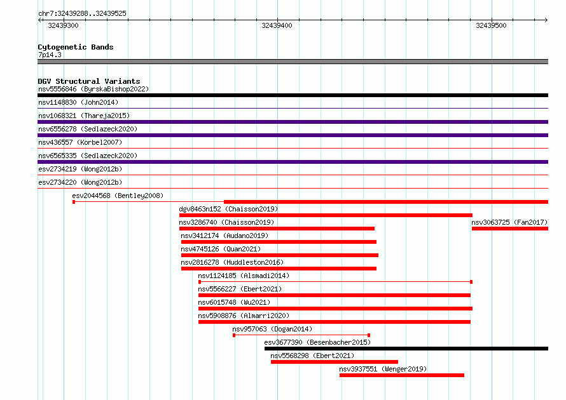Click the nsv4745126 (Quan2021) label

221,249
